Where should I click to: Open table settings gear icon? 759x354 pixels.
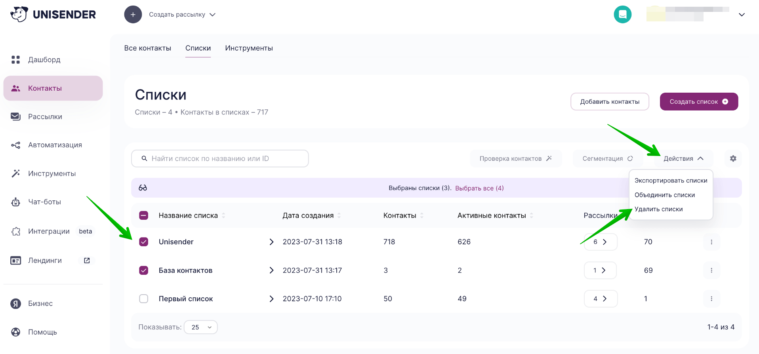pyautogui.click(x=733, y=158)
